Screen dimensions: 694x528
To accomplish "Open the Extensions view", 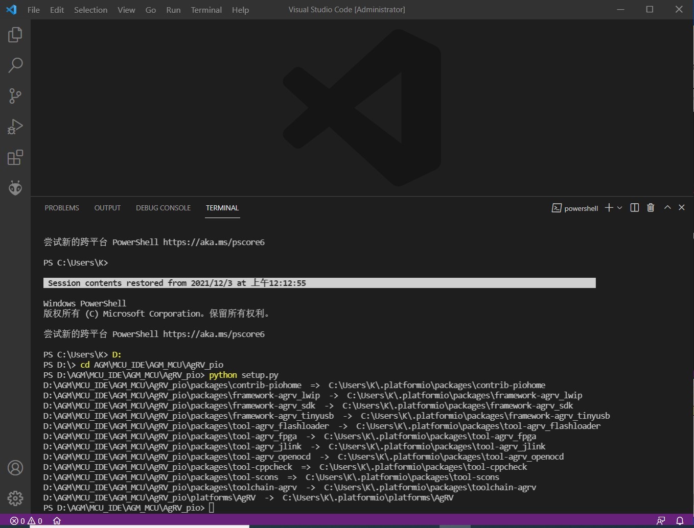I will 15,157.
